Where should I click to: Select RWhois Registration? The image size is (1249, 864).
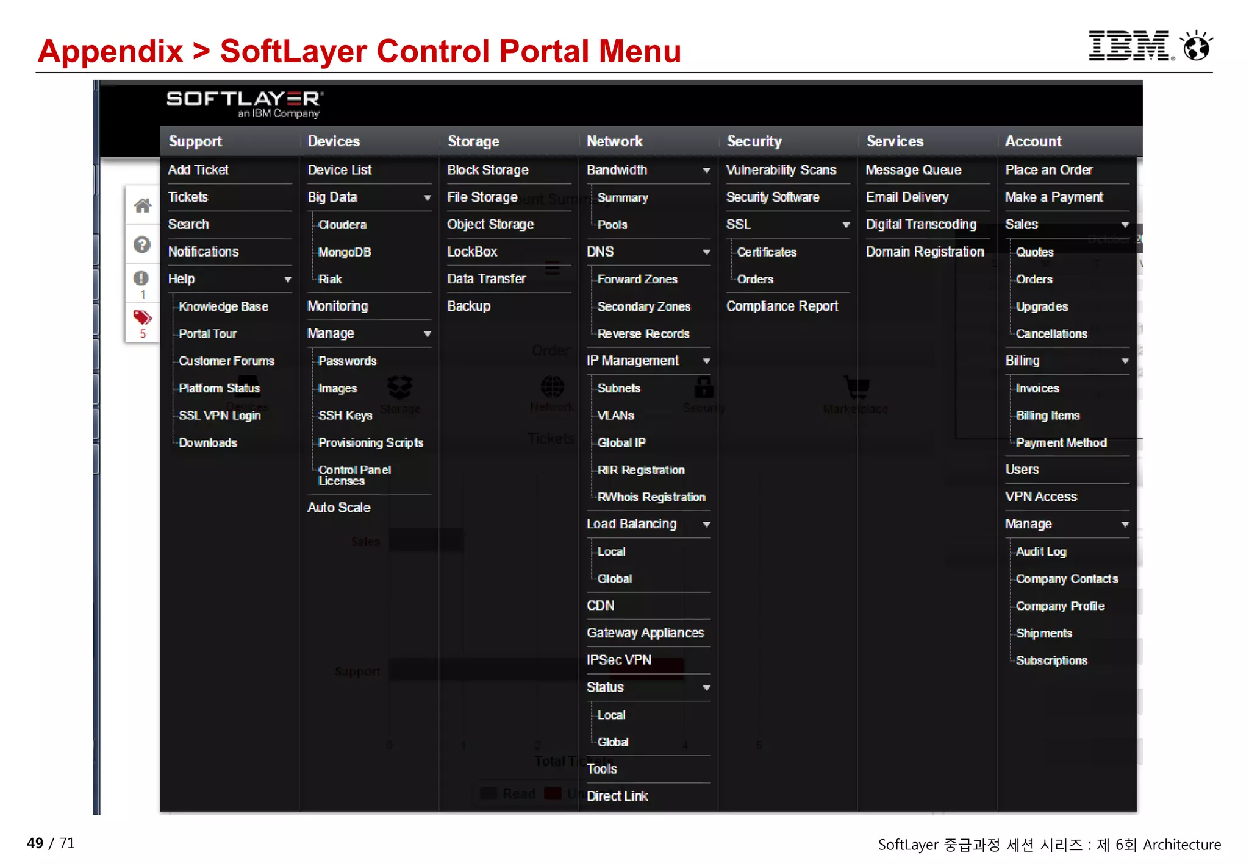pos(651,497)
